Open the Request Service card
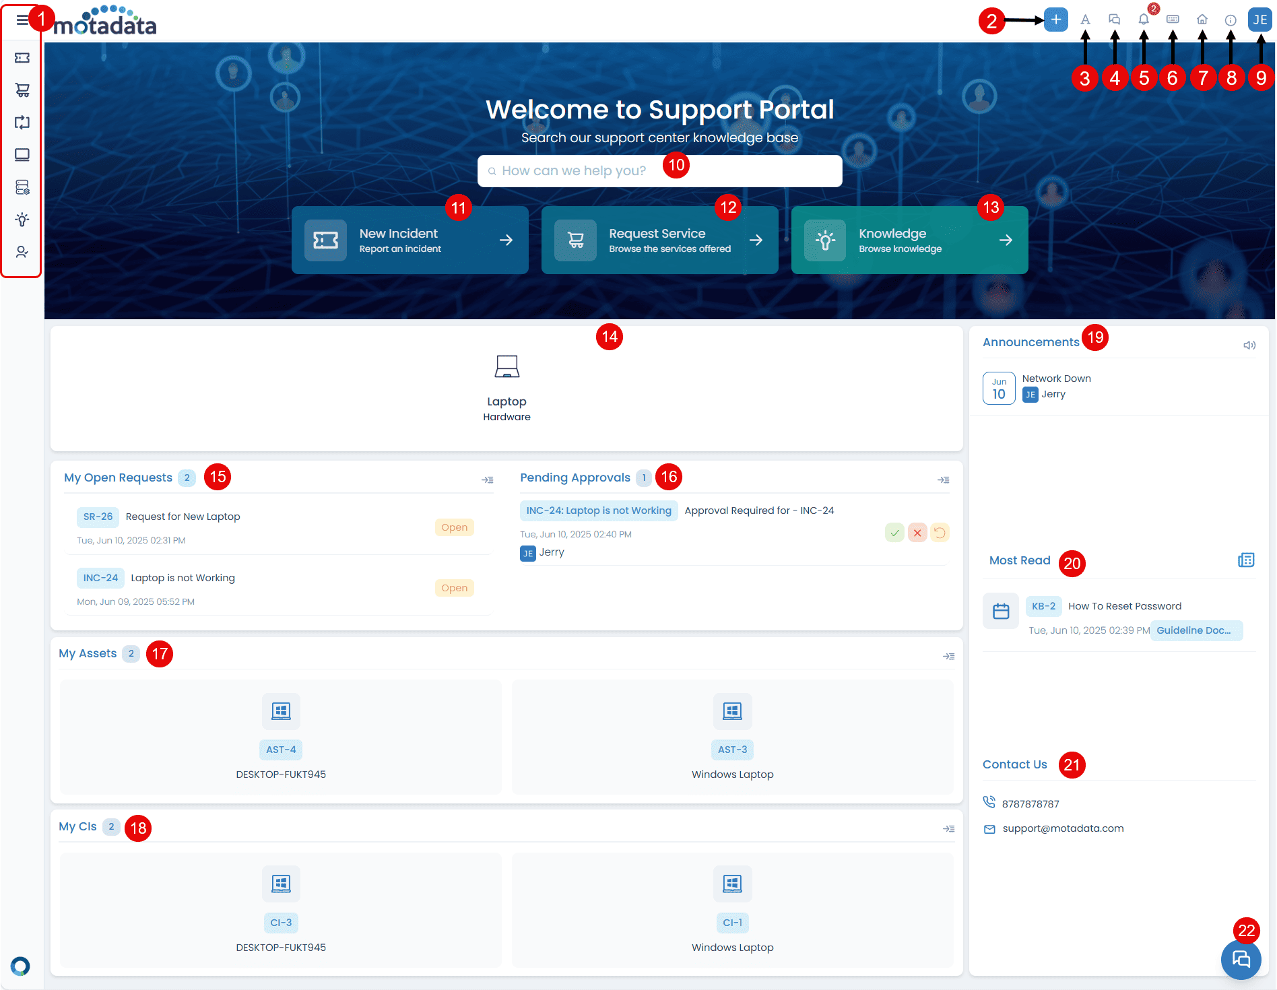This screenshot has width=1277, height=990. [659, 240]
